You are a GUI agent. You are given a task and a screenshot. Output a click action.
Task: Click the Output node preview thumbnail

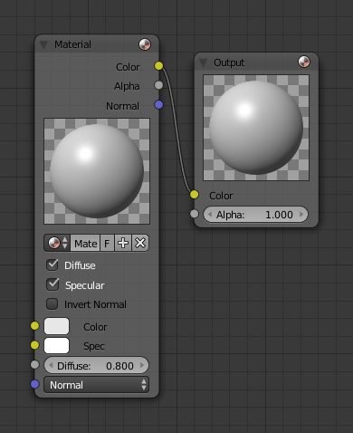[x=256, y=128]
